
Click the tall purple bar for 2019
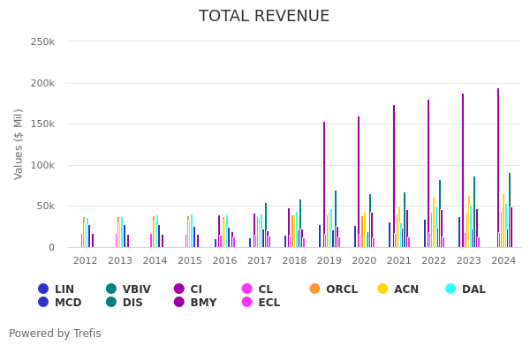(x=324, y=185)
